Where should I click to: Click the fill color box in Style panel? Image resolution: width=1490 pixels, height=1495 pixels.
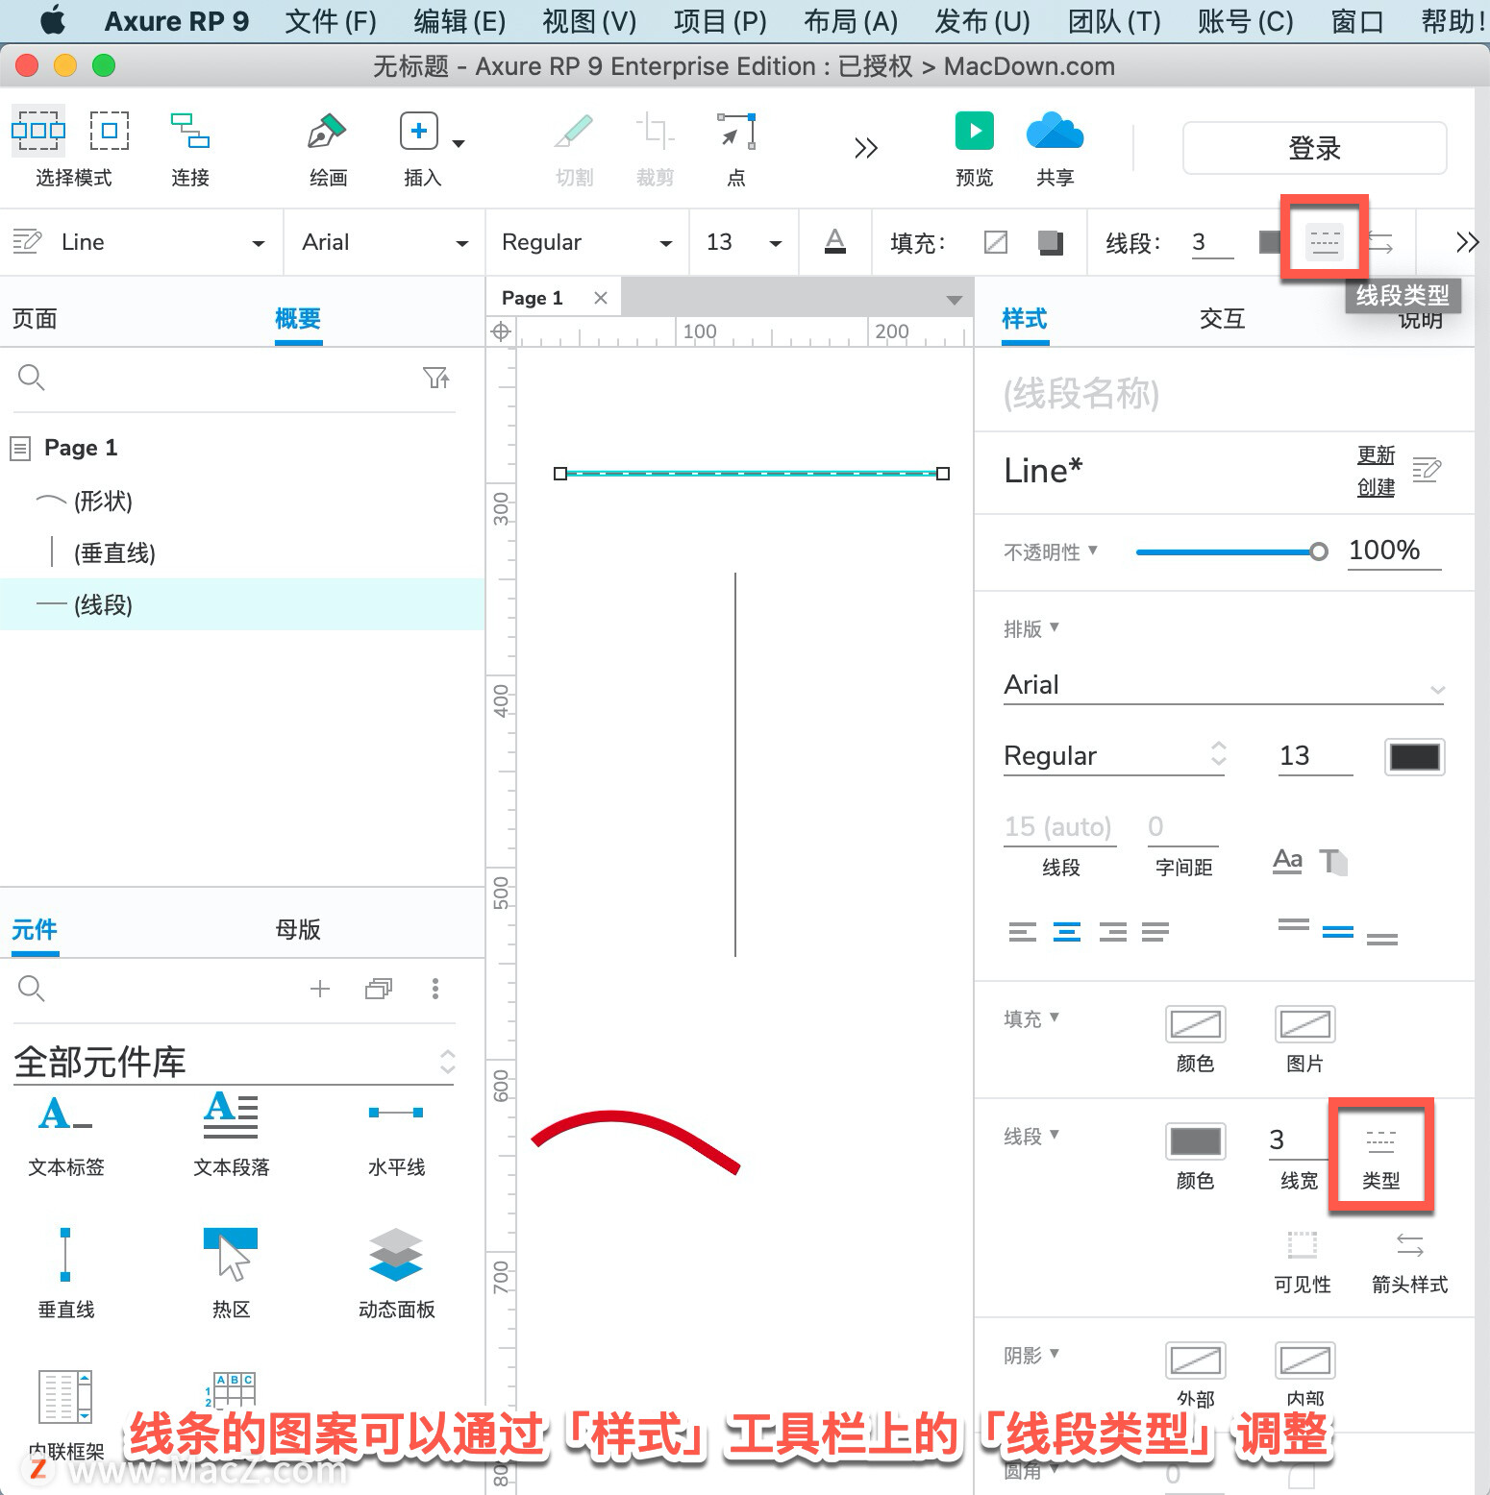[1195, 1024]
